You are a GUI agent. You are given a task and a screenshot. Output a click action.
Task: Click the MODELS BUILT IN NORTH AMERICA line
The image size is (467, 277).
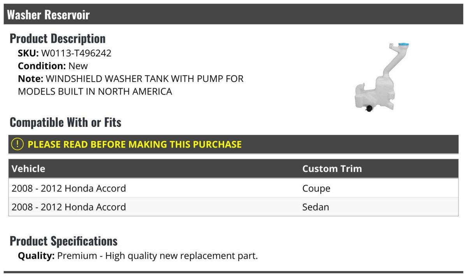95,92
